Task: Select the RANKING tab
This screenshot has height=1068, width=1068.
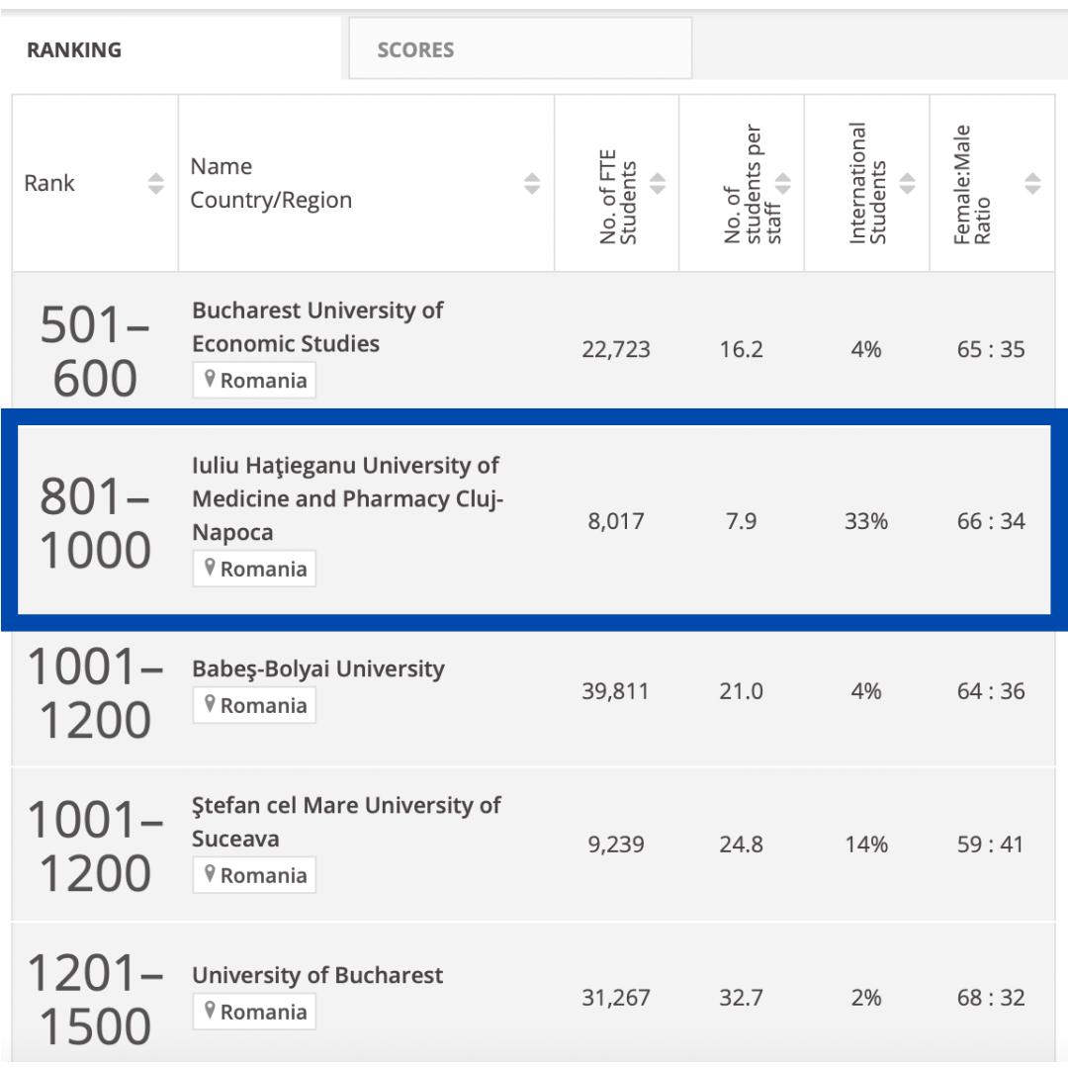Action: [x=74, y=49]
